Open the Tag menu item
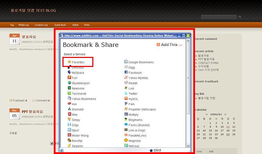The height and width of the screenshot is (154, 262). tap(12, 25)
